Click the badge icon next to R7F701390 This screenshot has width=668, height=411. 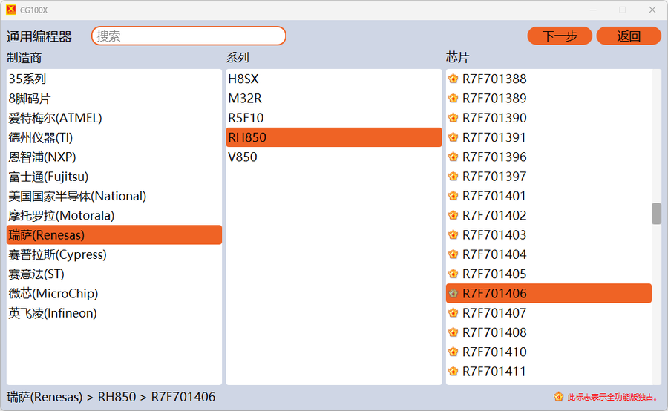(453, 118)
